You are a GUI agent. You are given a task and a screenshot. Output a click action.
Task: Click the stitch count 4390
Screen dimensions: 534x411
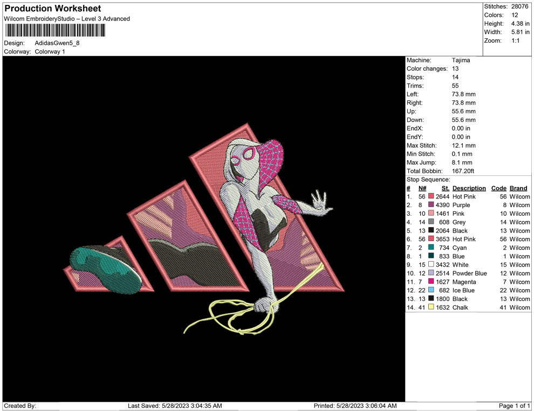coord(442,205)
